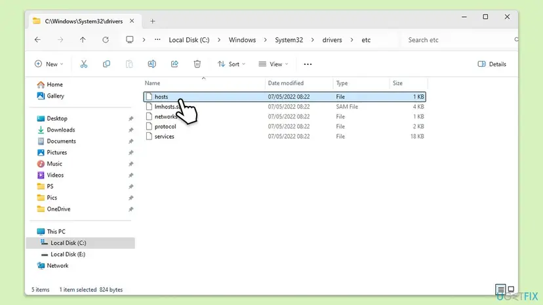Go up one folder level
This screenshot has height=305, width=543.
83,40
